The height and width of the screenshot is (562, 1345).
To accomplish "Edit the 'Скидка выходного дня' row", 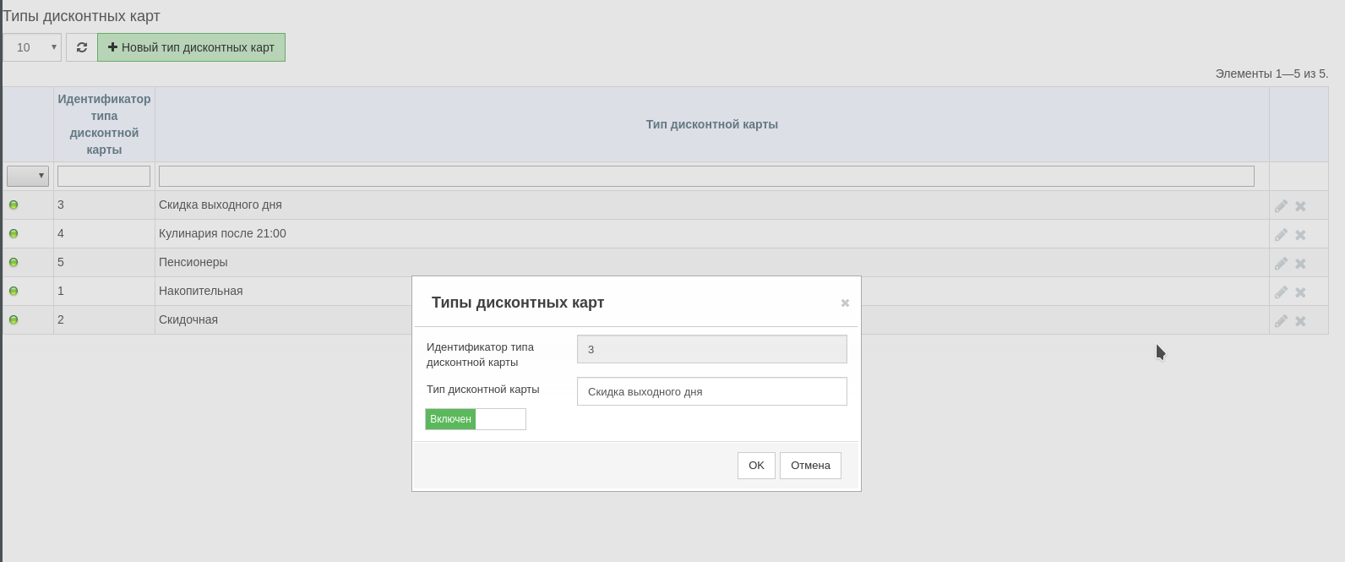I will (x=1281, y=206).
